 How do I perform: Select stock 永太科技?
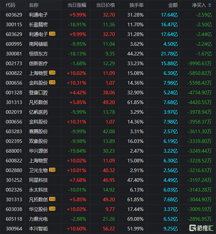point(38,190)
